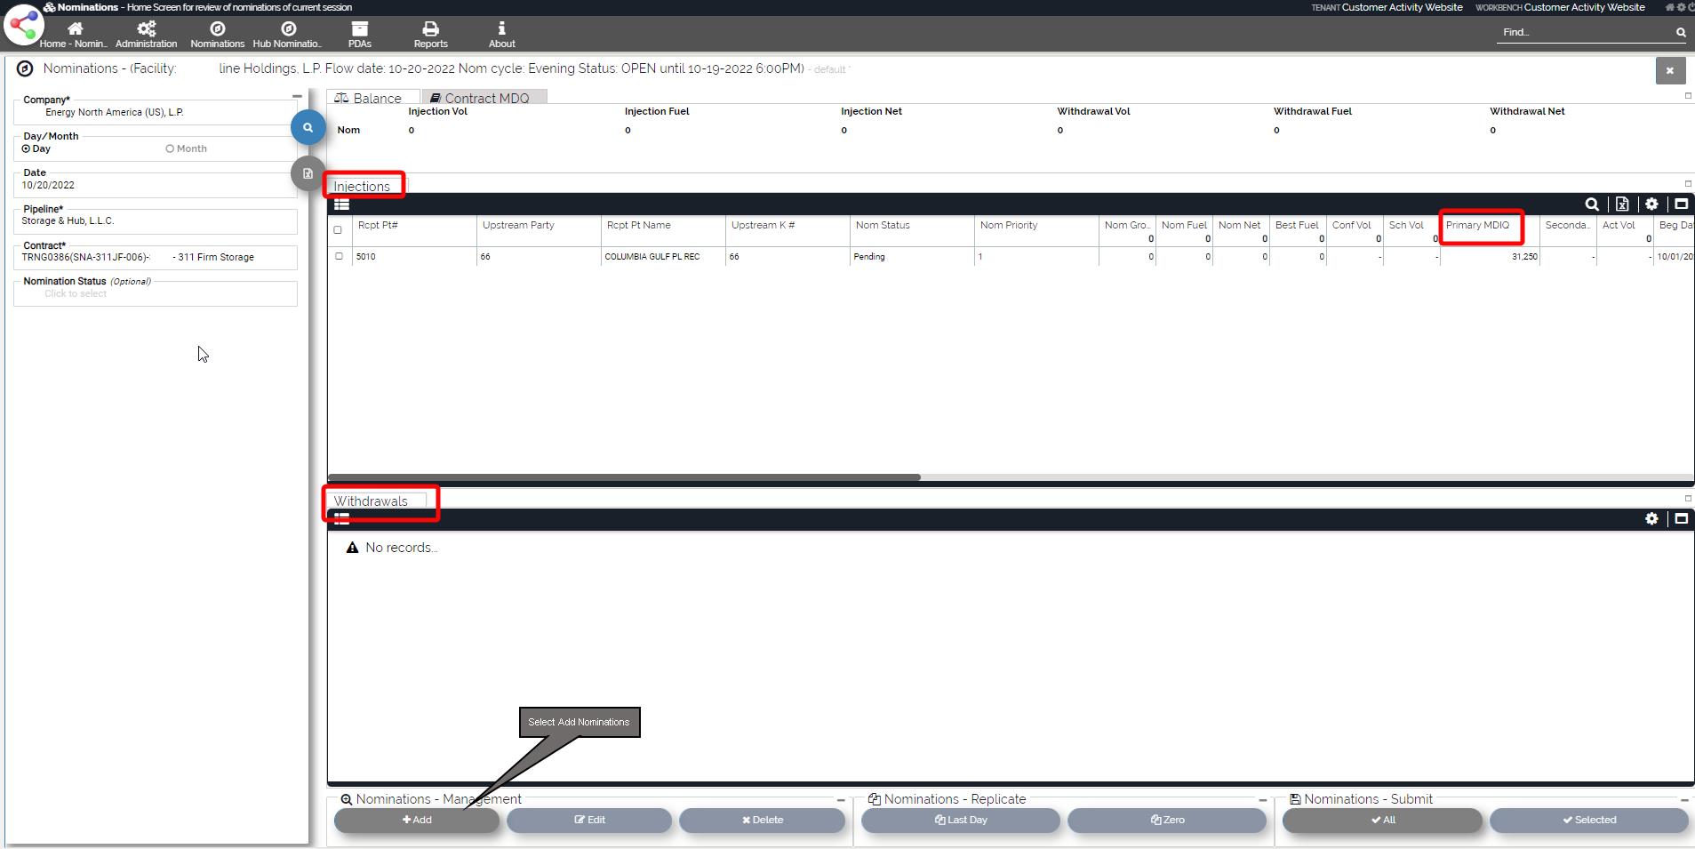Viewport: 1695px width, 849px height.
Task: Check the row 5010 checkbox
Action: pos(339,257)
